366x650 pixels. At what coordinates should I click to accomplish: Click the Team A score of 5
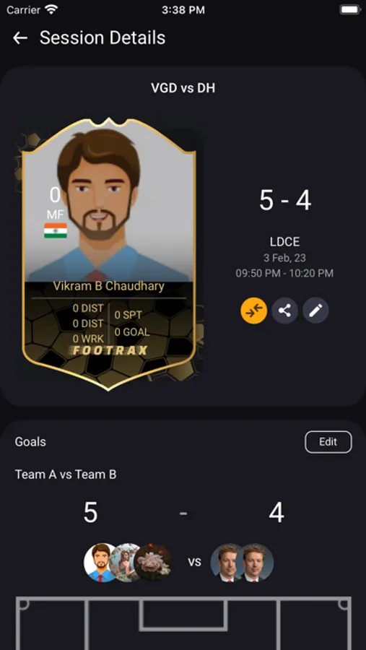[91, 513]
